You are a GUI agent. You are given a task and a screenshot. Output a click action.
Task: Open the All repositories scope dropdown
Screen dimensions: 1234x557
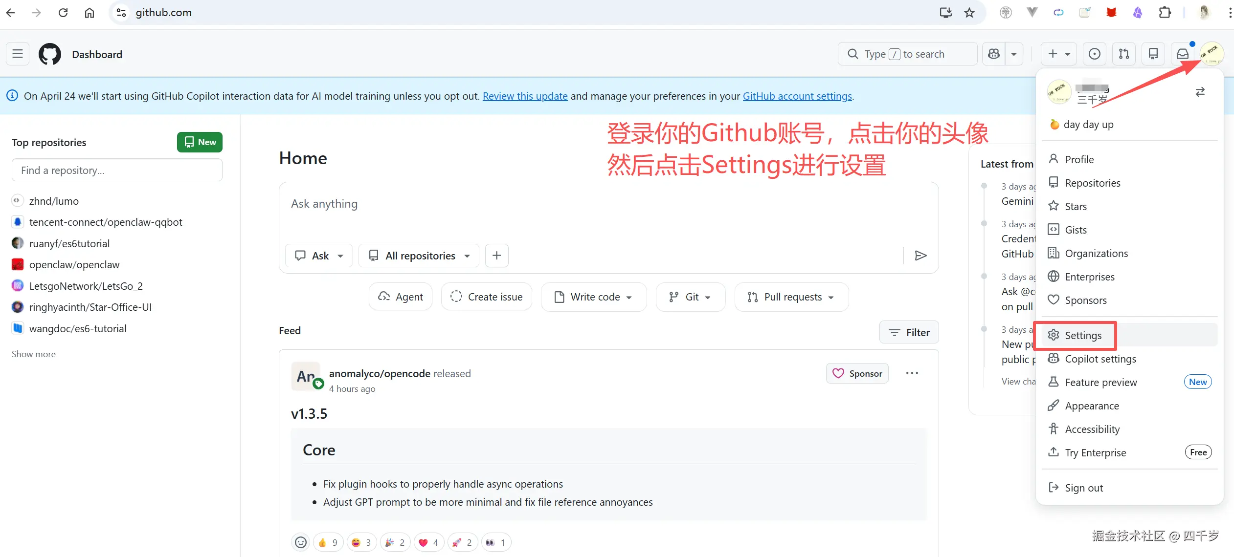pyautogui.click(x=418, y=255)
